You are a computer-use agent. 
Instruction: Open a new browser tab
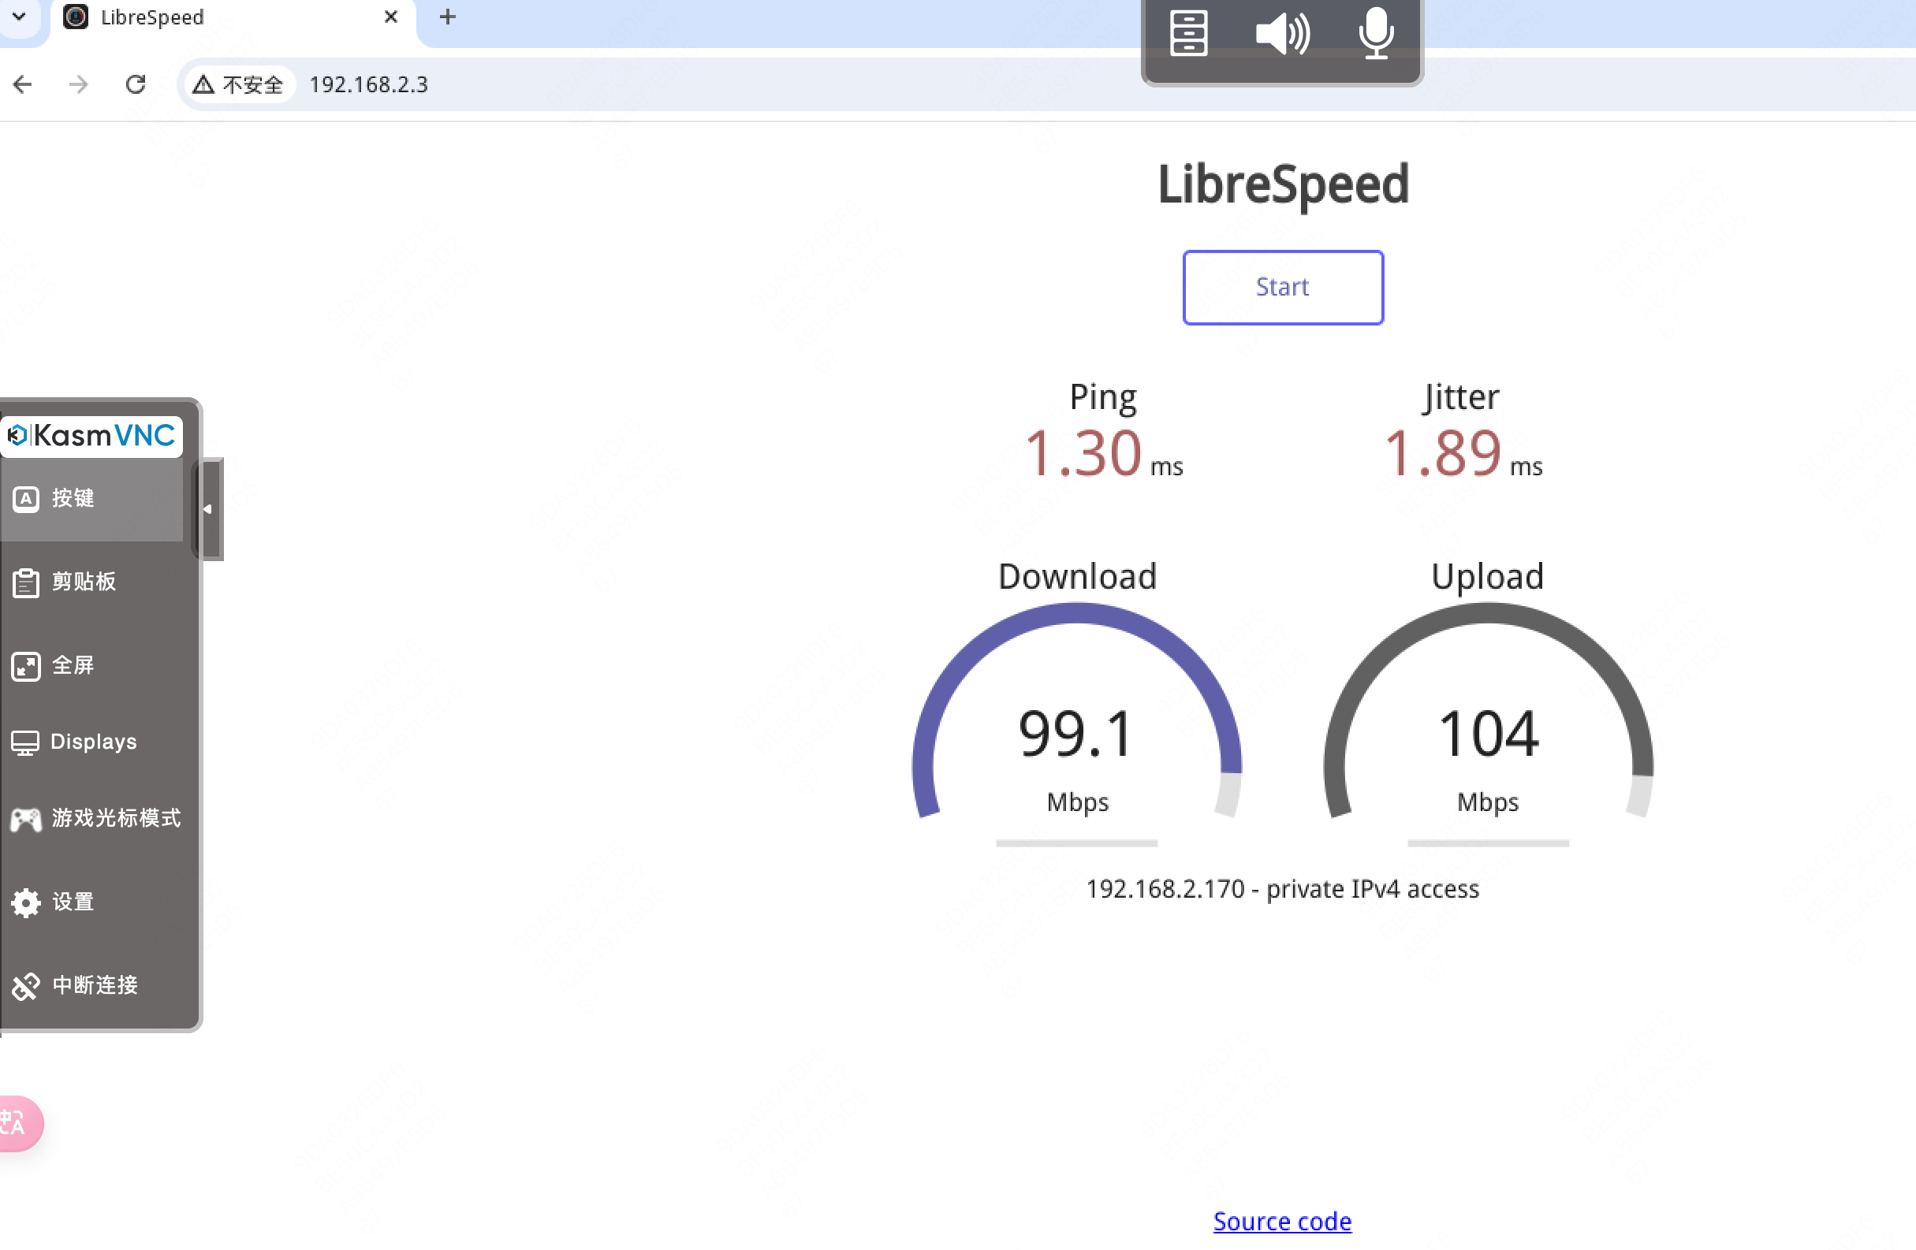click(x=448, y=17)
